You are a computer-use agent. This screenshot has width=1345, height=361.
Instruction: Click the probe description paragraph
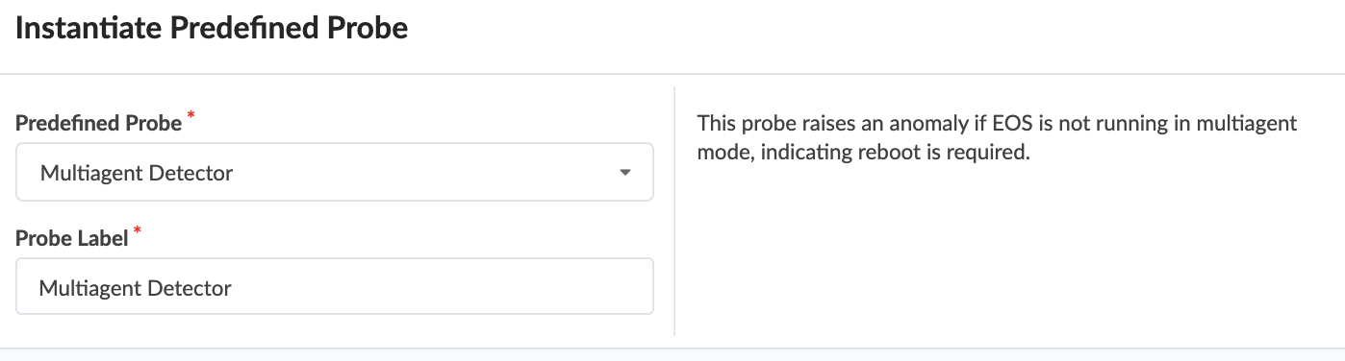click(997, 137)
